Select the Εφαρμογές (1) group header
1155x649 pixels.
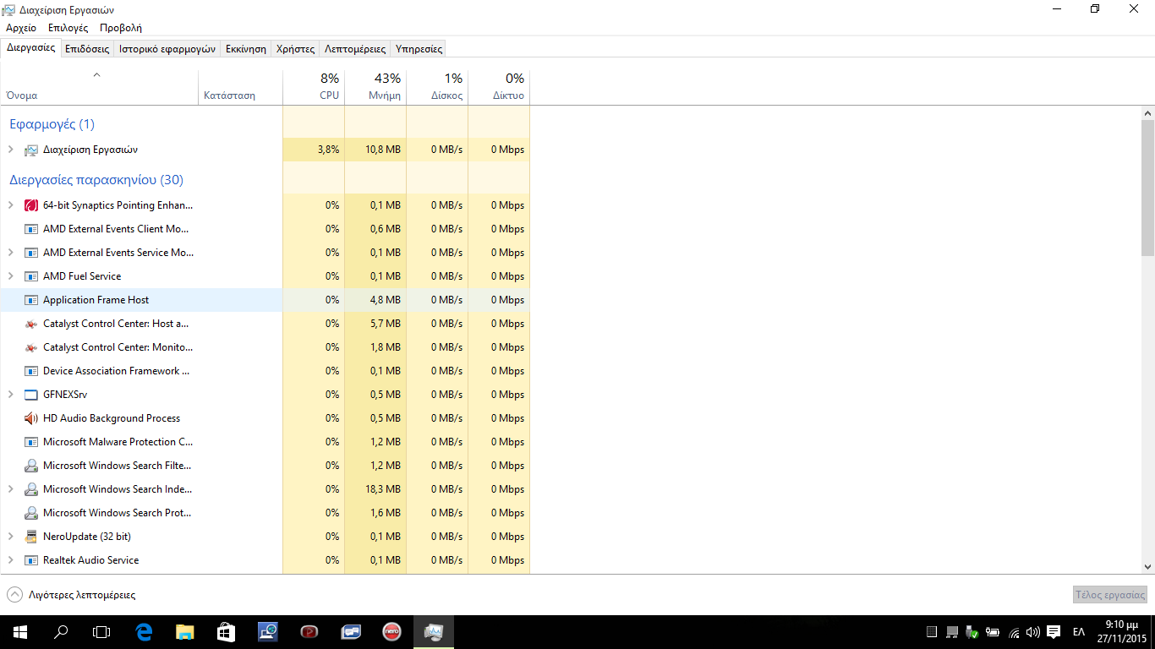coord(52,124)
